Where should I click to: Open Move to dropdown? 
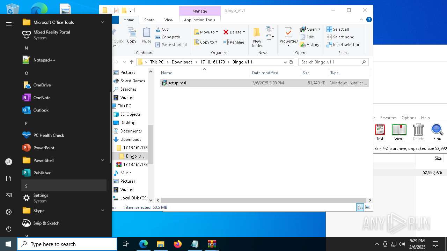tap(206, 32)
